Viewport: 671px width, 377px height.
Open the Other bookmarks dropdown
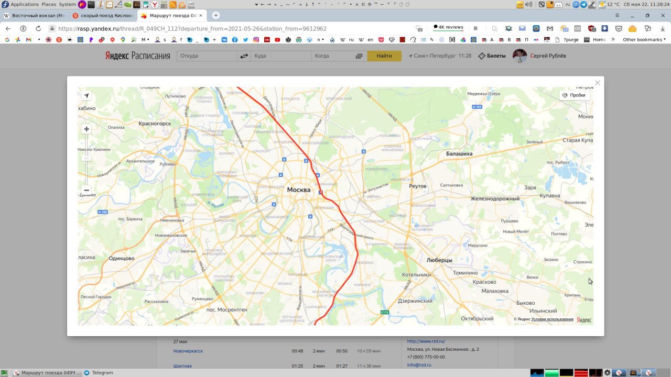(x=644, y=40)
